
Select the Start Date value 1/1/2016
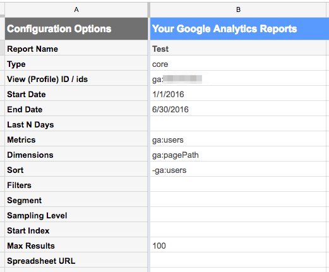pyautogui.click(x=238, y=93)
